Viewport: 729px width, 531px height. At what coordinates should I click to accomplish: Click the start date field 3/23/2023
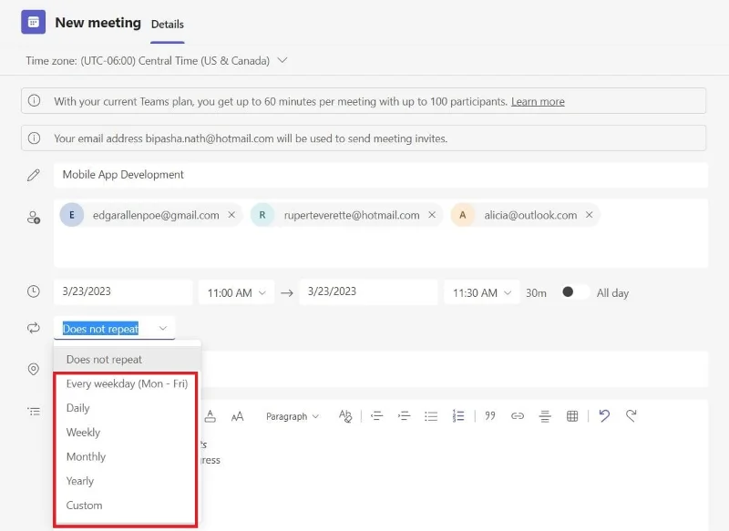(x=123, y=291)
